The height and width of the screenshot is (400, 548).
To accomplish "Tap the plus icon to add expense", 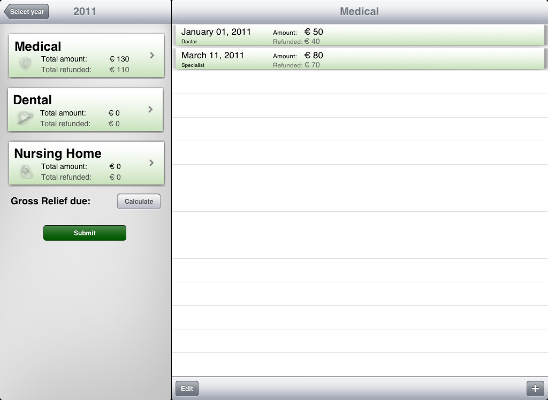I will coord(535,389).
